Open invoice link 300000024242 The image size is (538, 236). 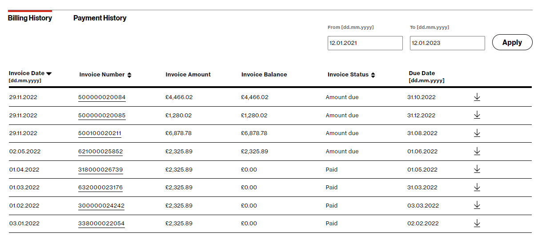(x=101, y=206)
